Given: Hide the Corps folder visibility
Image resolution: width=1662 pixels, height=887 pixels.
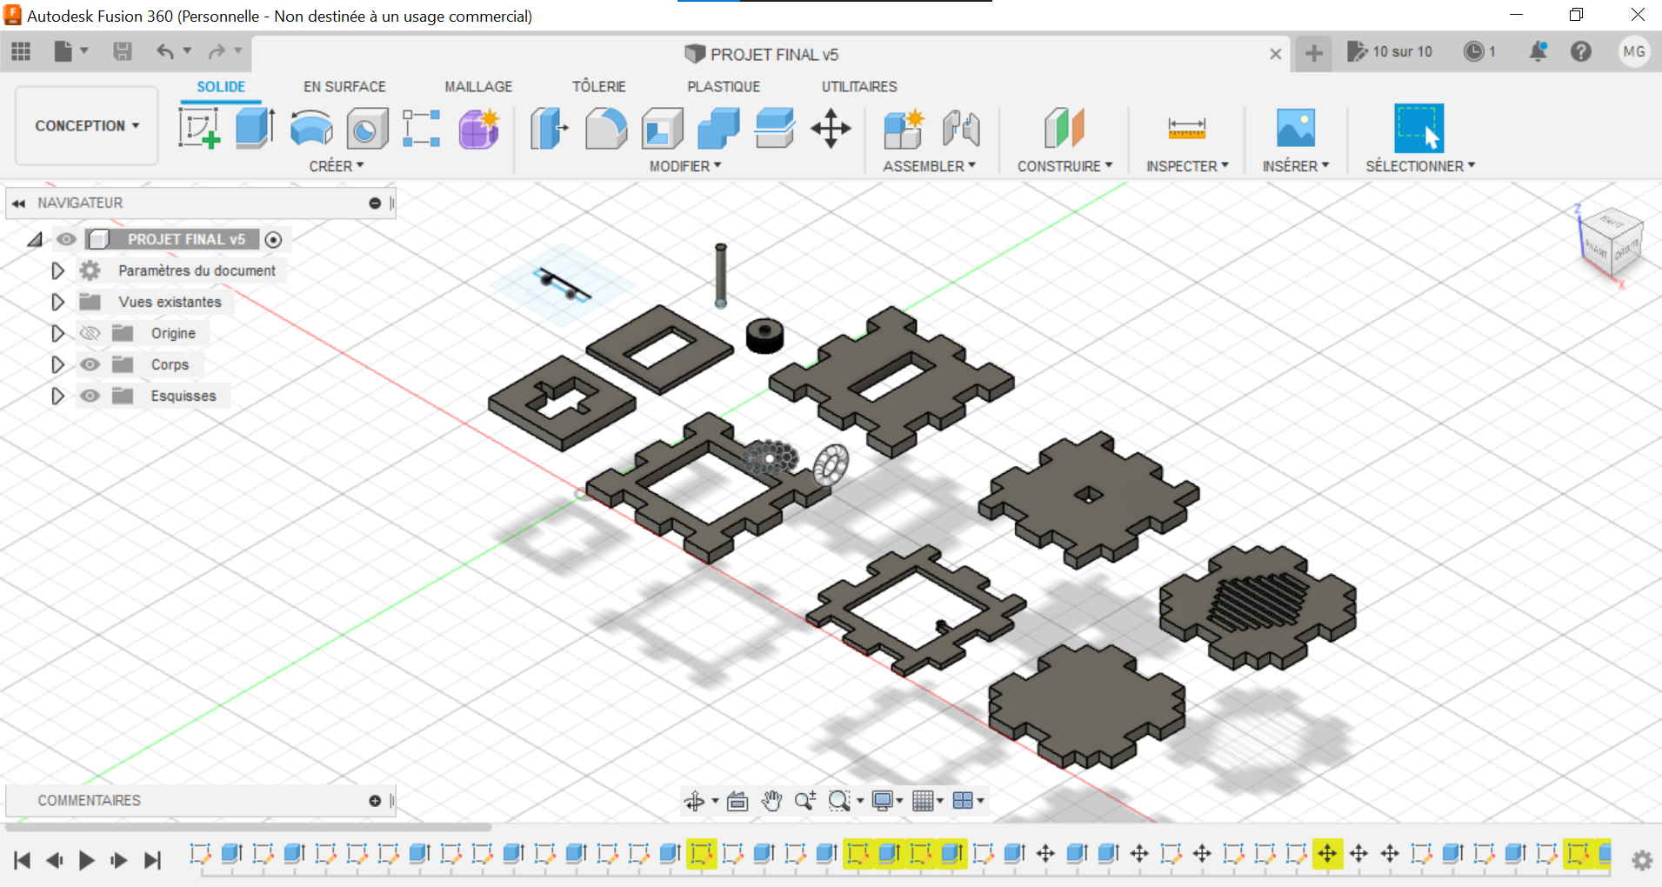Looking at the screenshot, I should [x=90, y=364].
